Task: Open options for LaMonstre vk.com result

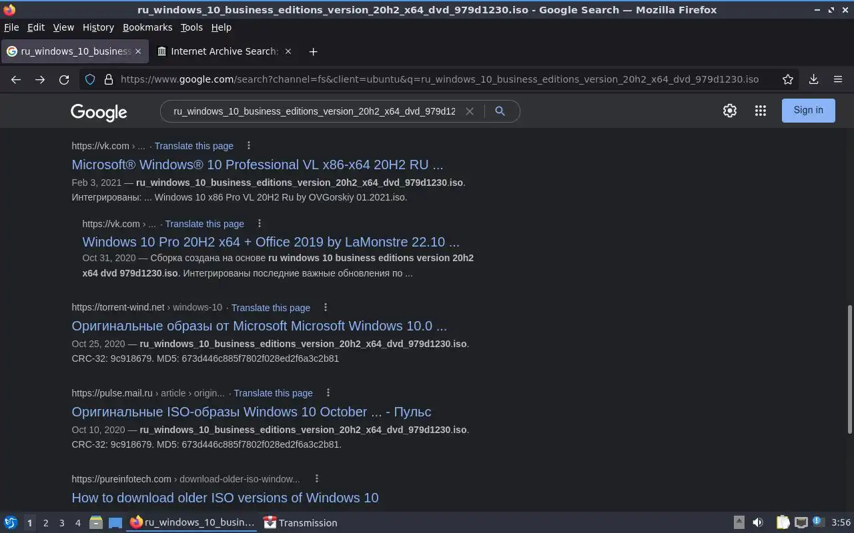Action: [x=260, y=223]
